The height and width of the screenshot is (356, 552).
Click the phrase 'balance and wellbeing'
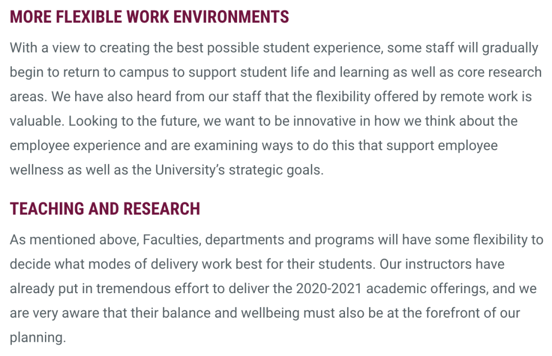tap(231, 313)
